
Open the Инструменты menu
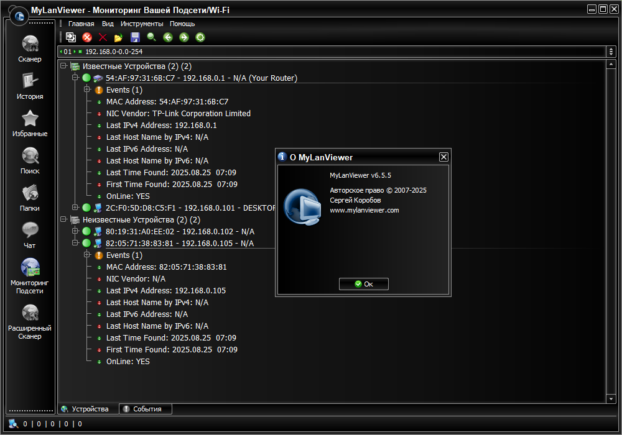tap(142, 24)
